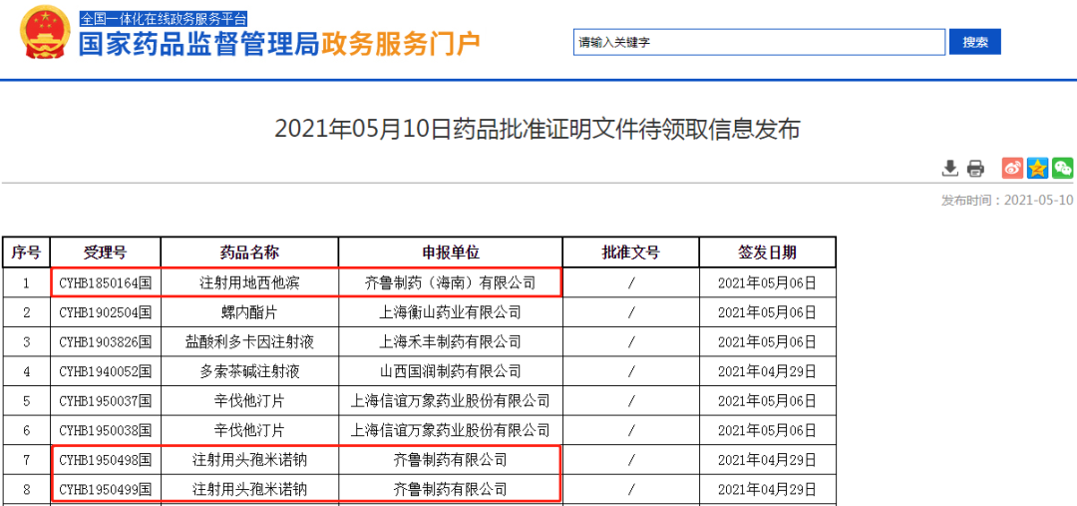Click 齐鲁制药有限公司 in row 8

(x=450, y=490)
